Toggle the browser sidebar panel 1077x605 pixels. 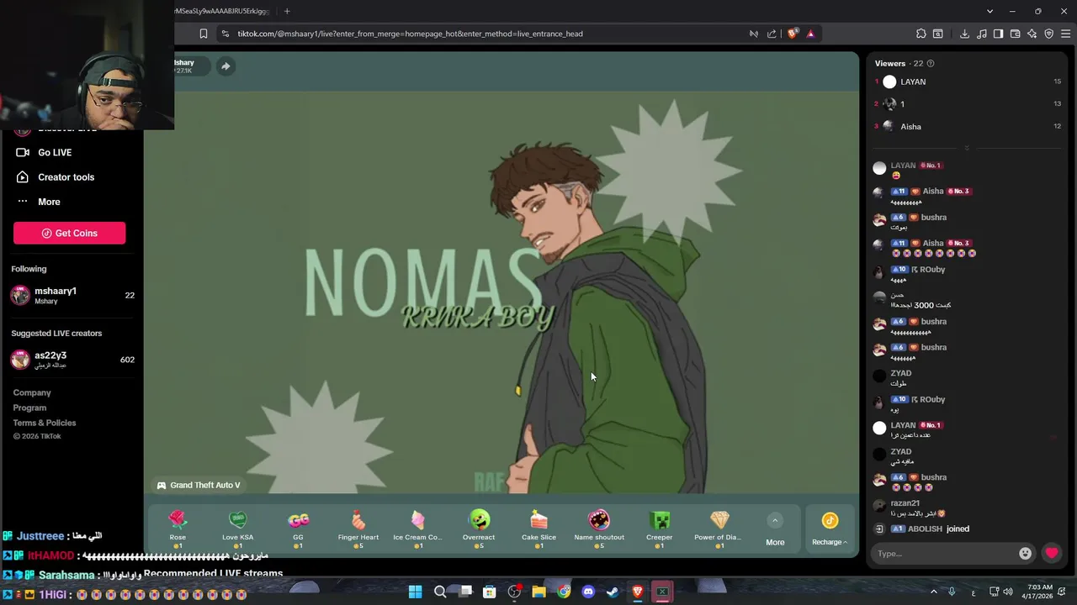click(998, 34)
